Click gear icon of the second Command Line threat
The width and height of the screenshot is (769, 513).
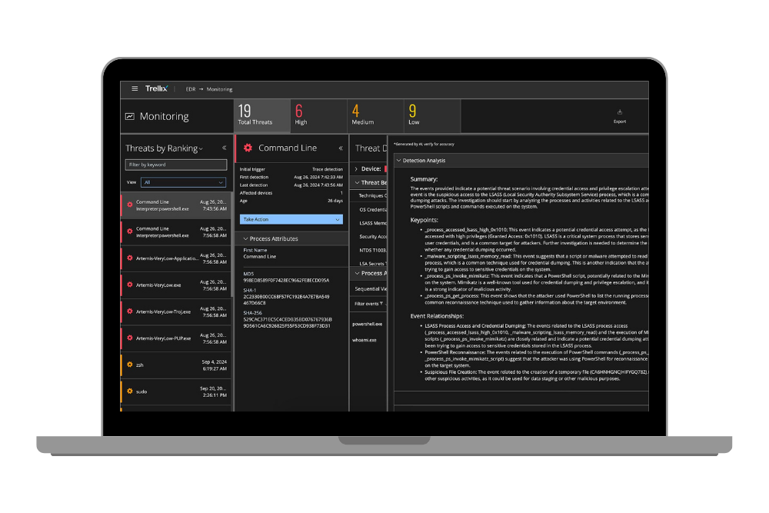pyautogui.click(x=130, y=232)
